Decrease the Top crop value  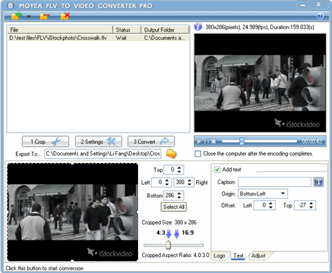(x=179, y=172)
